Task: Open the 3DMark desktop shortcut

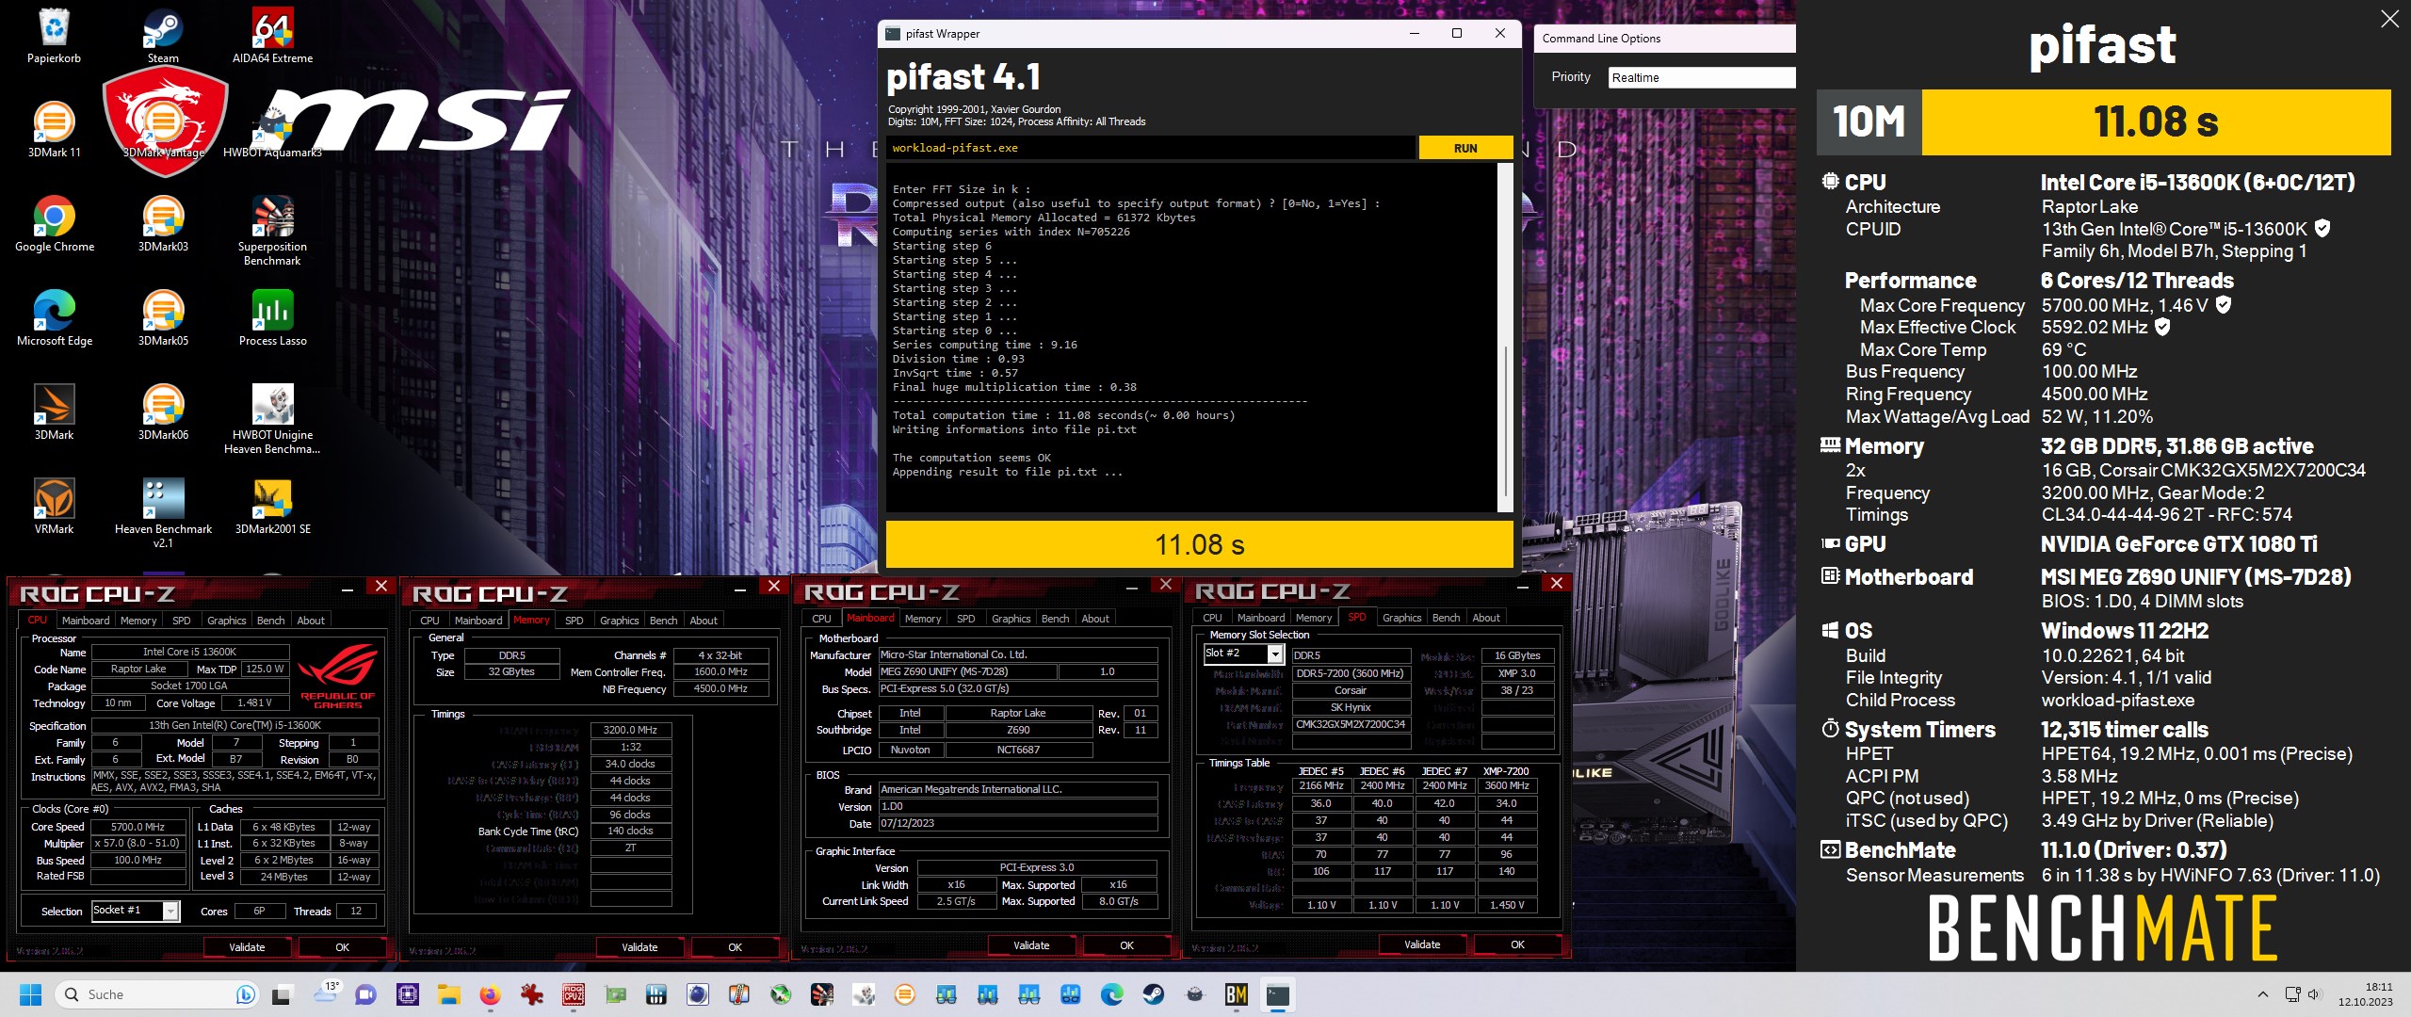Action: point(54,412)
